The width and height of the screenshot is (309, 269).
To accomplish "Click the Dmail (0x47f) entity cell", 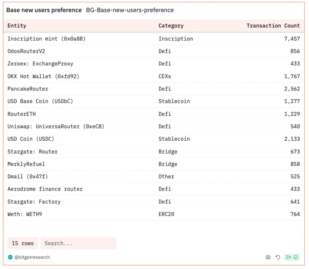I will tap(28, 177).
